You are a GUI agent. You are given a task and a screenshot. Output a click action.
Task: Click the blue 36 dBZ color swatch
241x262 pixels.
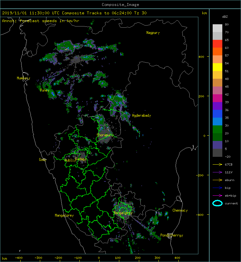pos(217,114)
